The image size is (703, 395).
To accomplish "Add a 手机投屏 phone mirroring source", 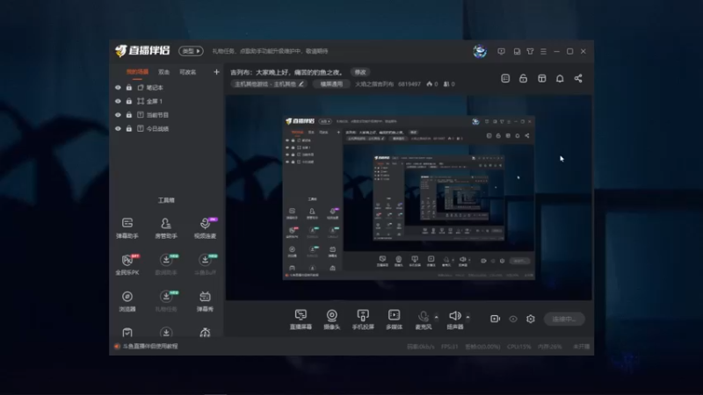I will pos(363,320).
